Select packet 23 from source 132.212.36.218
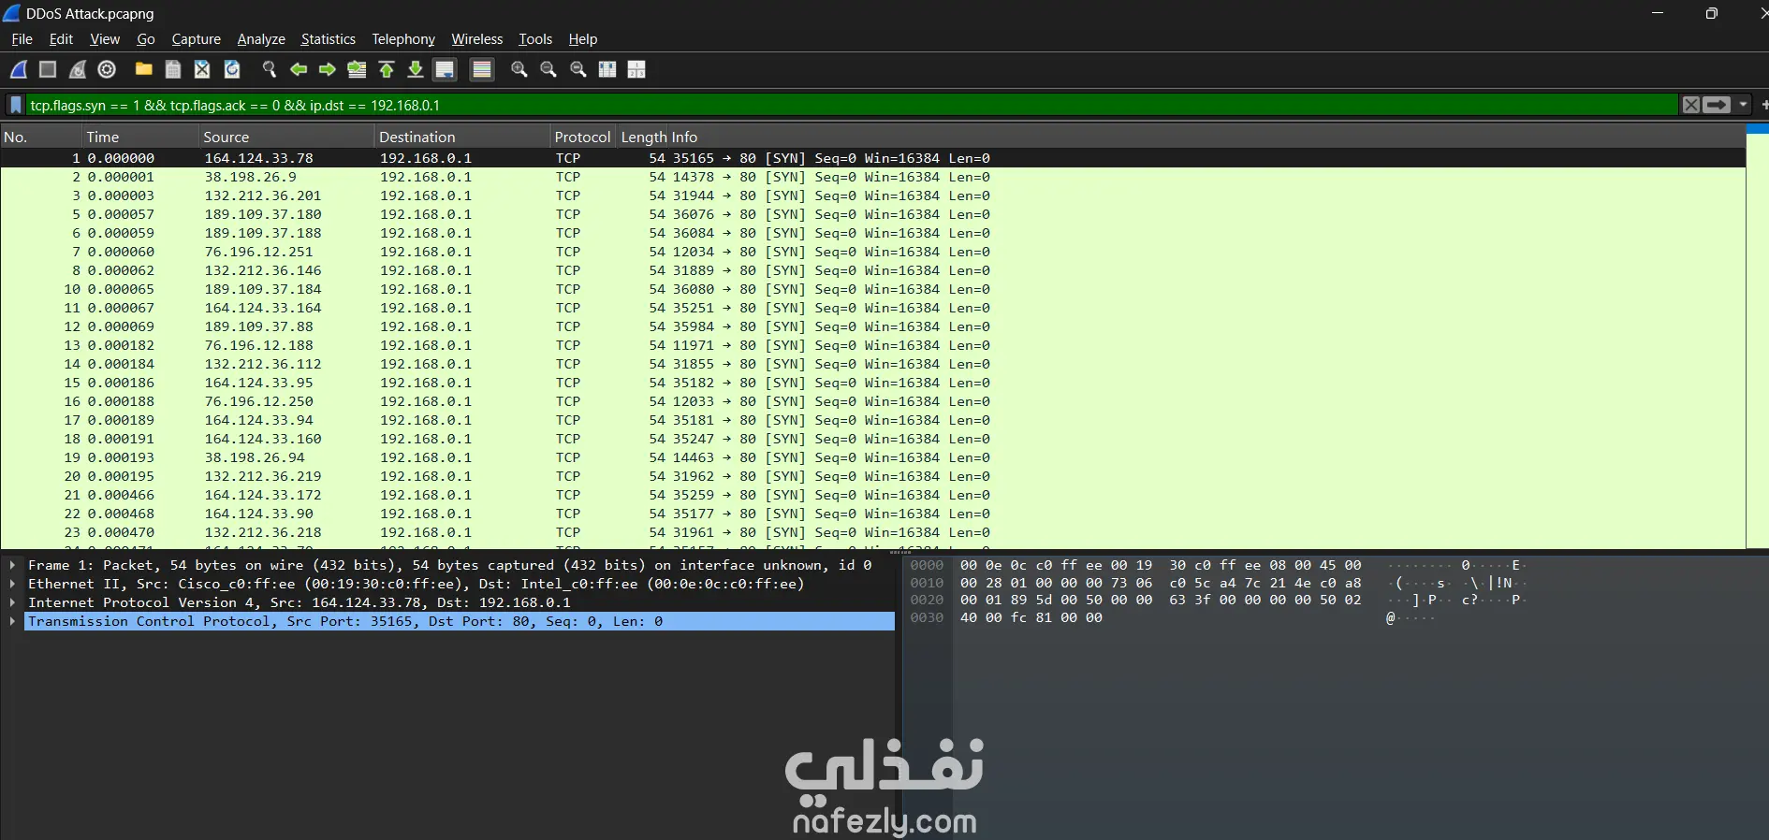The image size is (1769, 840). 872,532
